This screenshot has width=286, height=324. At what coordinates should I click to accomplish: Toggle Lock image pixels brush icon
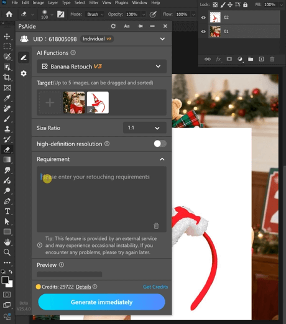(x=223, y=5)
